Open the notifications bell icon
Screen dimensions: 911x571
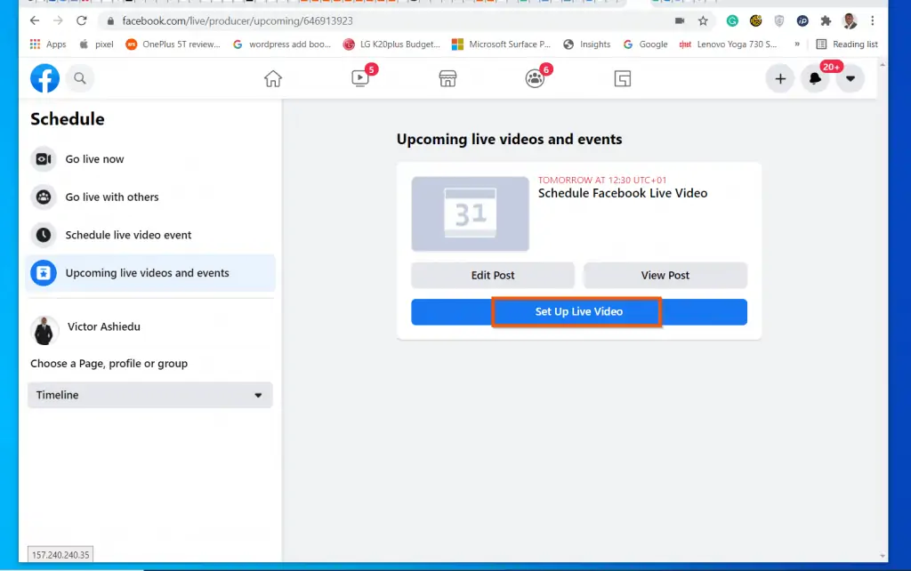tap(815, 78)
